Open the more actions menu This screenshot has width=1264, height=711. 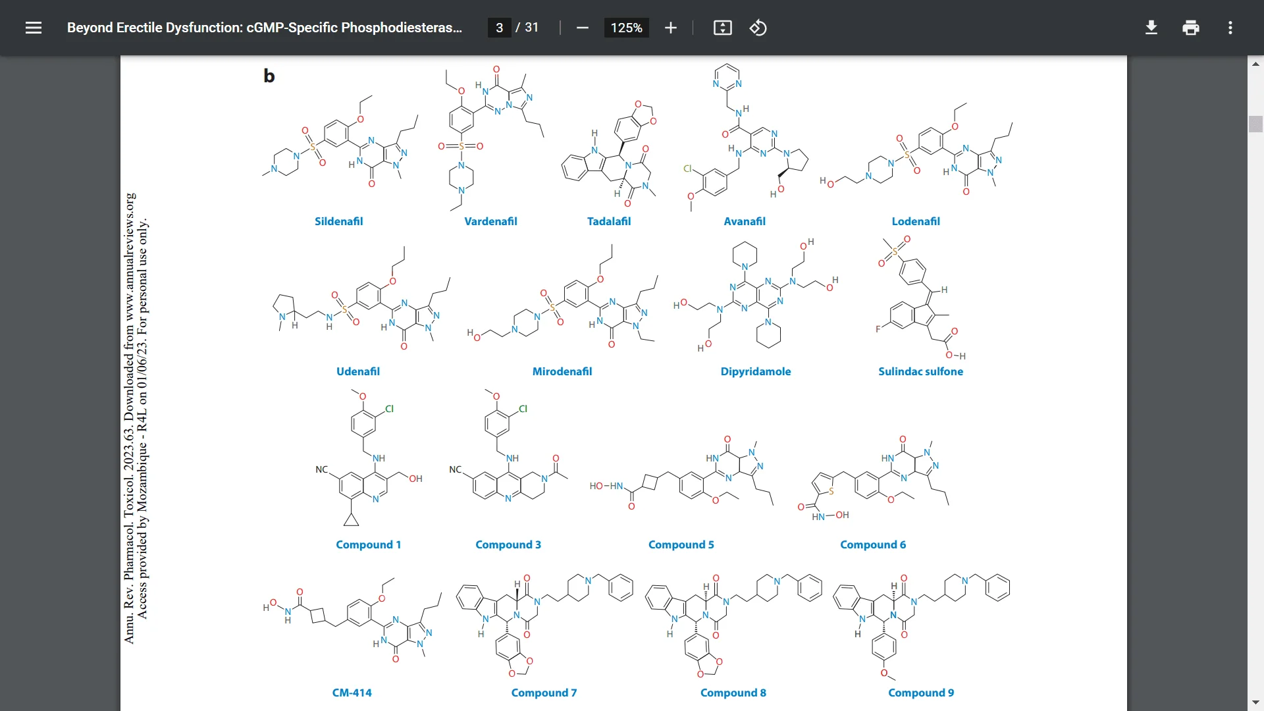coord(1230,28)
